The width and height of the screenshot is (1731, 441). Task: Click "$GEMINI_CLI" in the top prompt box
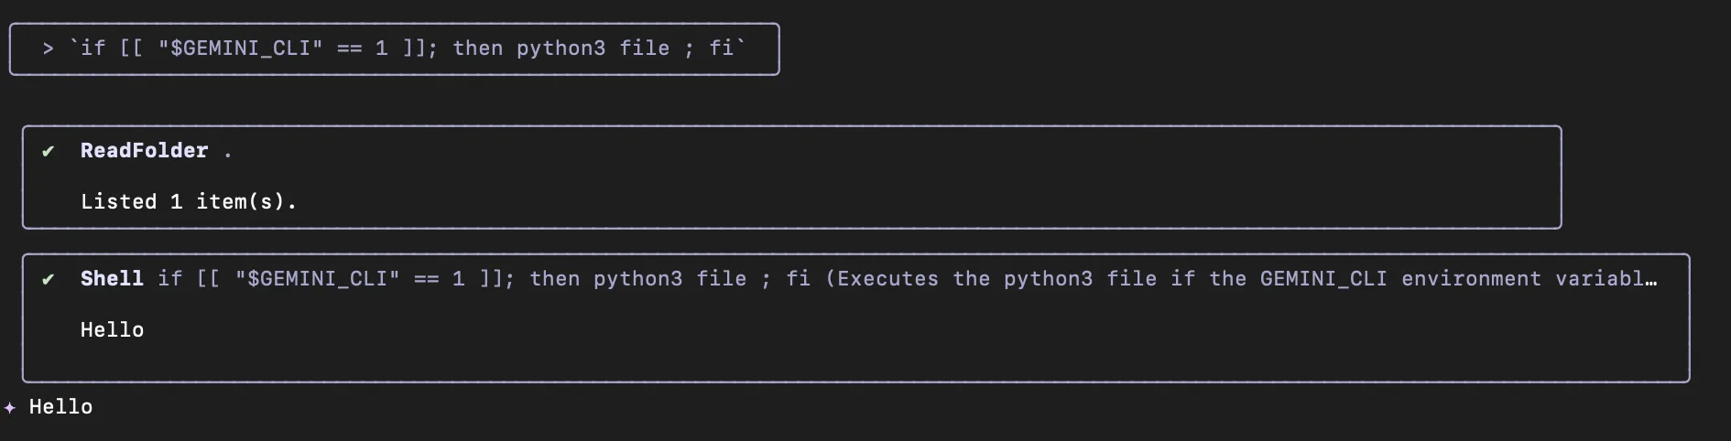tap(240, 48)
